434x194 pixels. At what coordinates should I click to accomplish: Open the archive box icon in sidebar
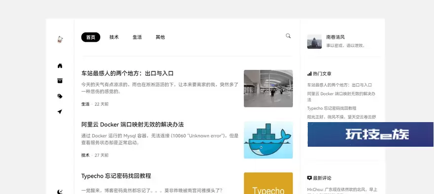click(x=60, y=81)
